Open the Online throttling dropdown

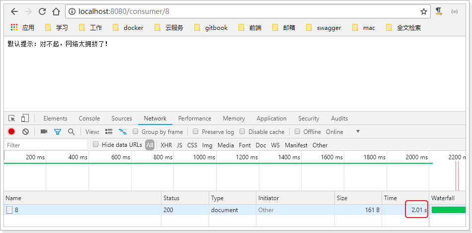[x=343, y=132]
